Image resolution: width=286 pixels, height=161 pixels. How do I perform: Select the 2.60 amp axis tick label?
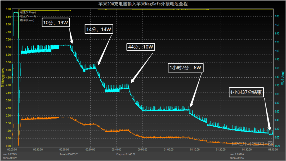(277, 25)
